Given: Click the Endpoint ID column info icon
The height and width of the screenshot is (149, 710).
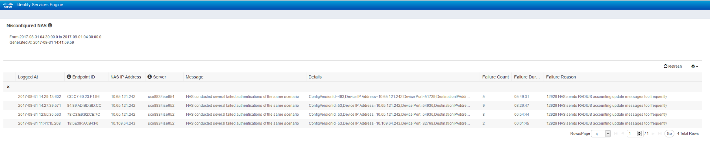Looking at the screenshot, I should pyautogui.click(x=69, y=77).
